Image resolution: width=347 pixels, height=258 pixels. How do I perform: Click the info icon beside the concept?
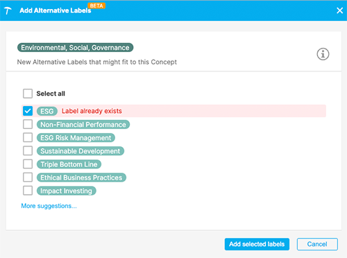point(323,54)
